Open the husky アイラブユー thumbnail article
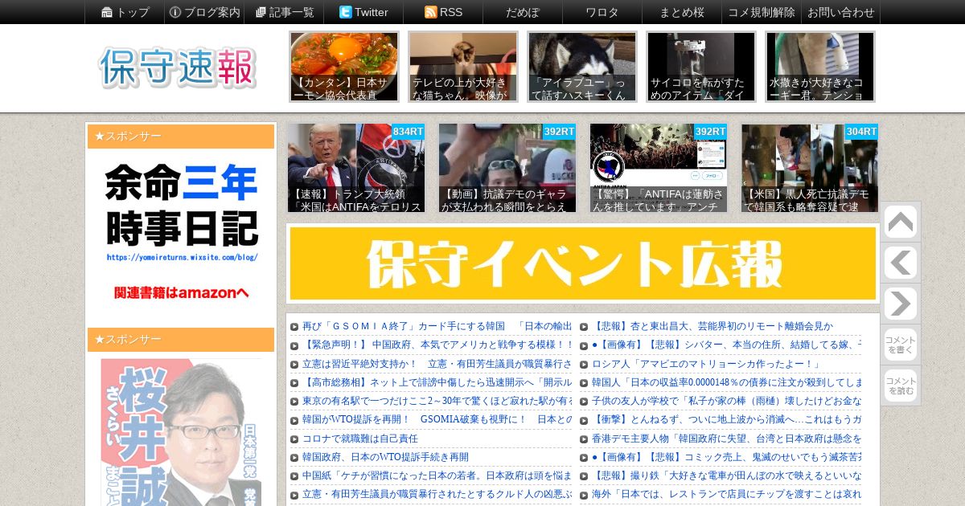965x506 pixels. [x=582, y=67]
